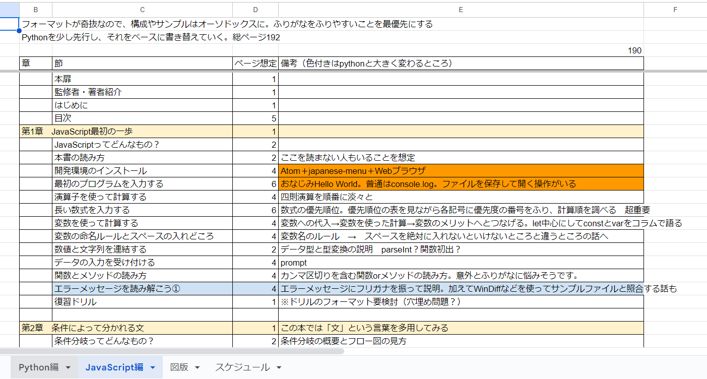Select column D by its header
Viewport: 707px width, 379px height.
pos(254,9)
